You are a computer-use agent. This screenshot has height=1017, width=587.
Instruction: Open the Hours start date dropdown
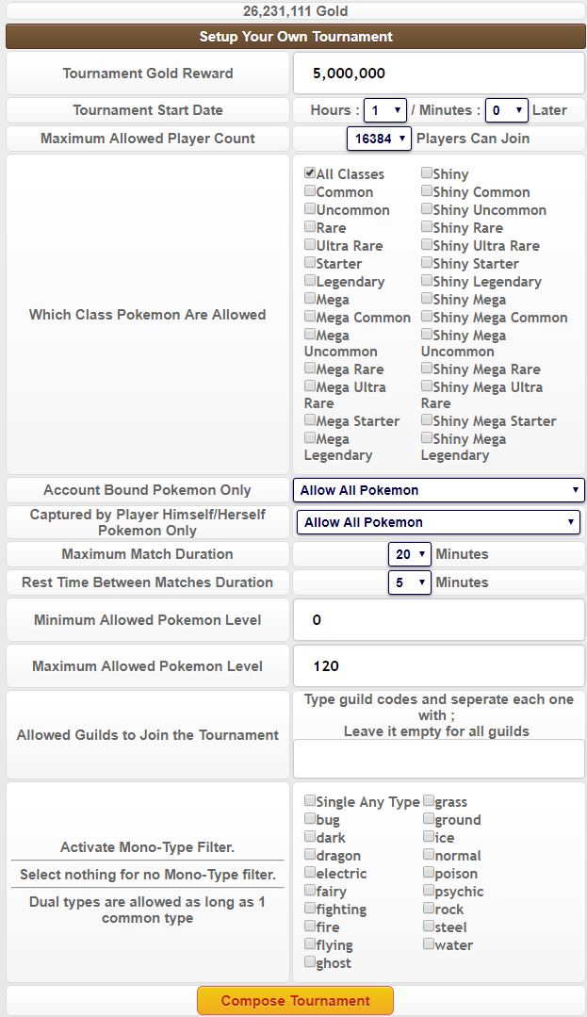pyautogui.click(x=385, y=110)
